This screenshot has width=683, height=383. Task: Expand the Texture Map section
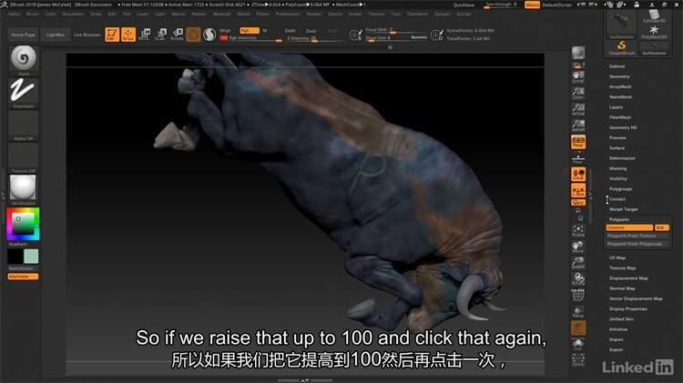coord(622,268)
